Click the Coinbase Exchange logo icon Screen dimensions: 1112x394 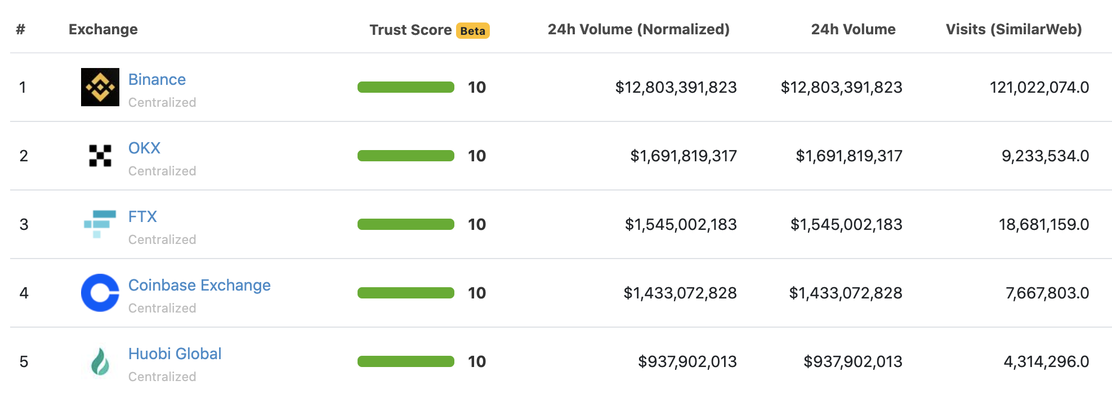click(100, 293)
